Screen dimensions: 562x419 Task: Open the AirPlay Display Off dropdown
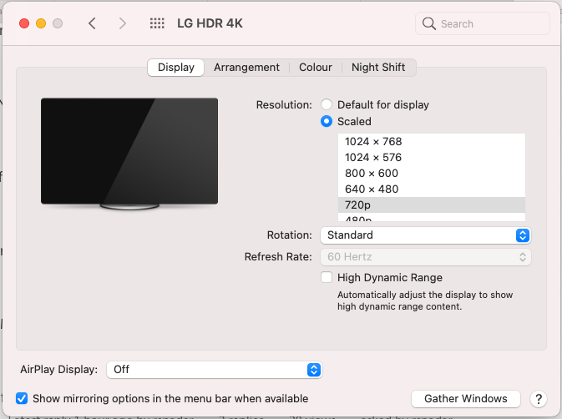pos(215,370)
